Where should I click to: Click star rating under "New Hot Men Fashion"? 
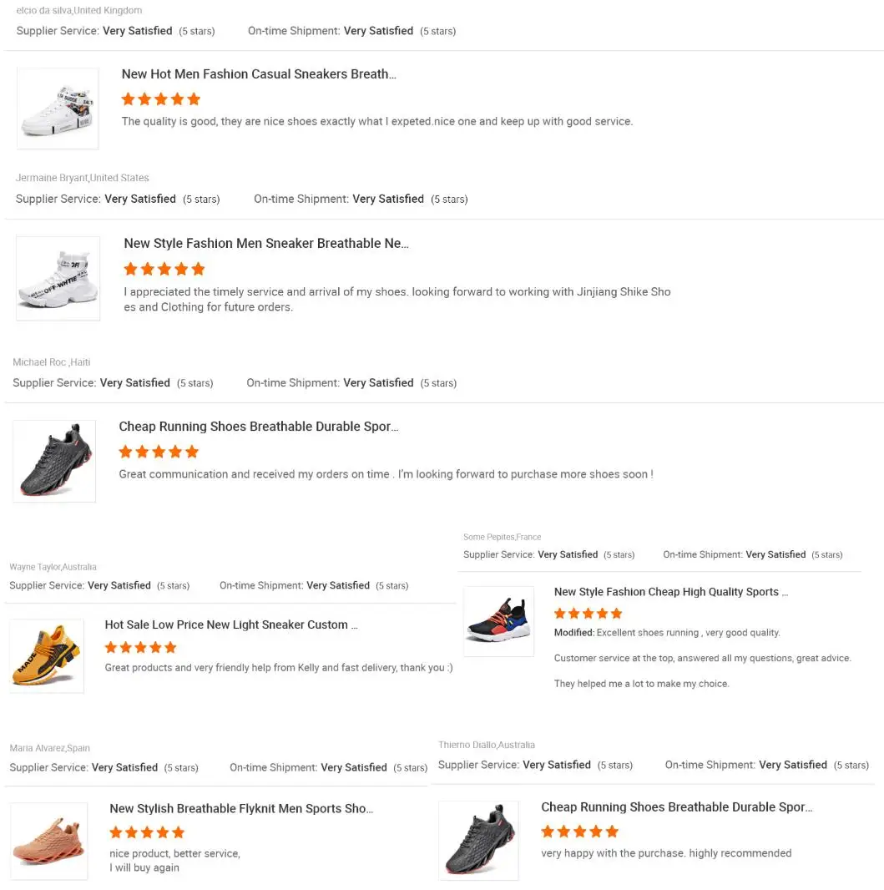click(x=161, y=99)
